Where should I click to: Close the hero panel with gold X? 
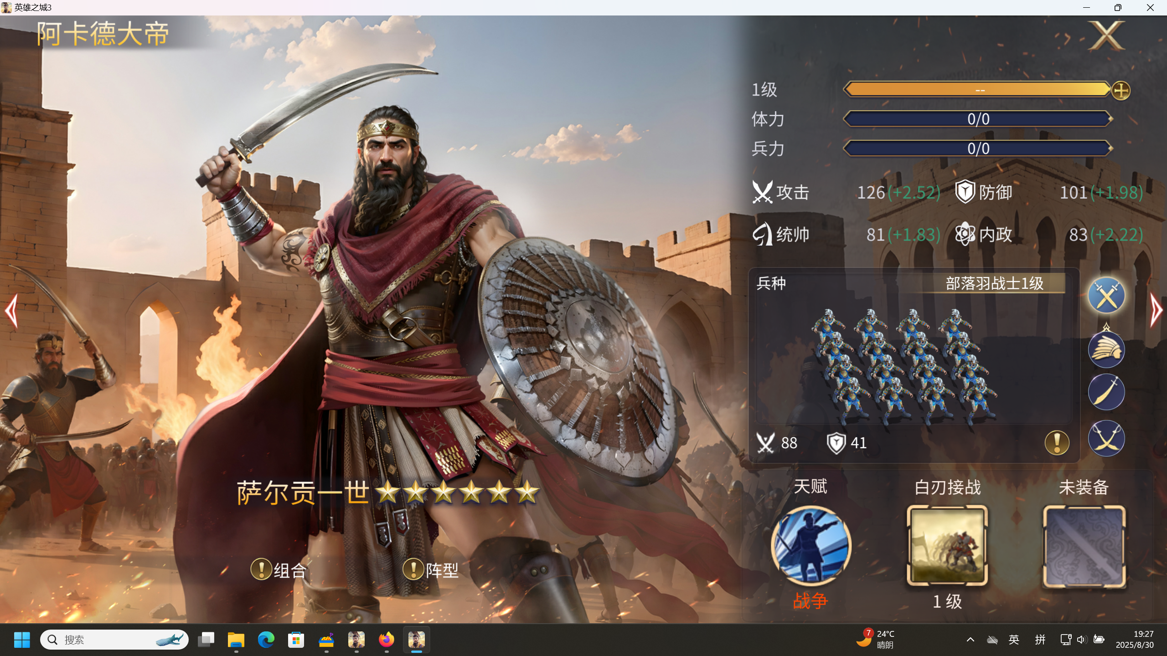(1107, 36)
